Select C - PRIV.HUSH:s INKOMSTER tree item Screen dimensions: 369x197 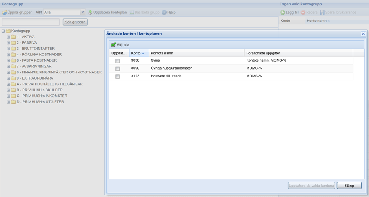(42, 96)
